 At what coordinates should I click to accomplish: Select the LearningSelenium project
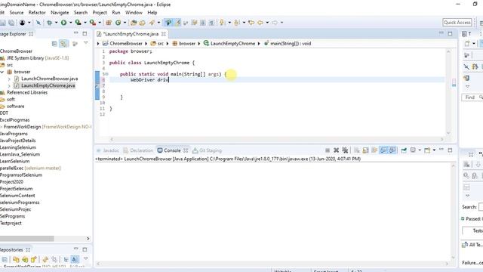(x=18, y=147)
